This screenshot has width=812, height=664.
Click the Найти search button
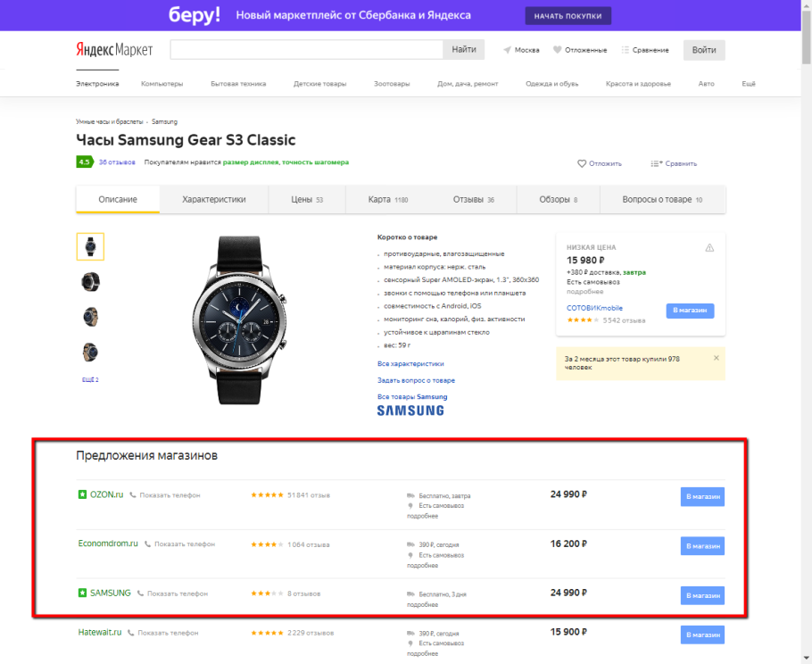tap(464, 50)
